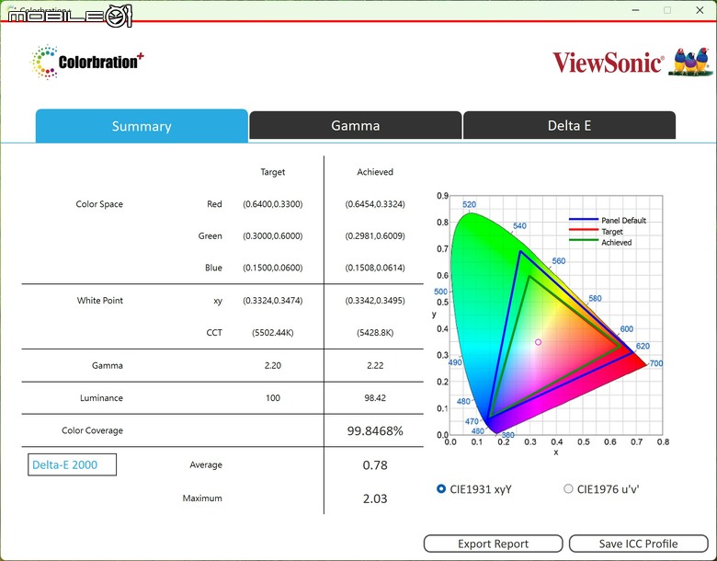Image resolution: width=717 pixels, height=561 pixels.
Task: Click the 520 wavelength label on chart
Action: click(469, 204)
